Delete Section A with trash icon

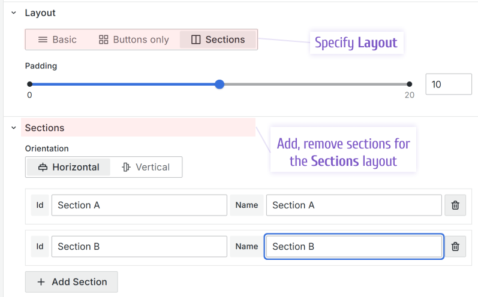455,205
